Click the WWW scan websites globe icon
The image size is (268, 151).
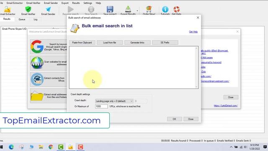pos(37,63)
